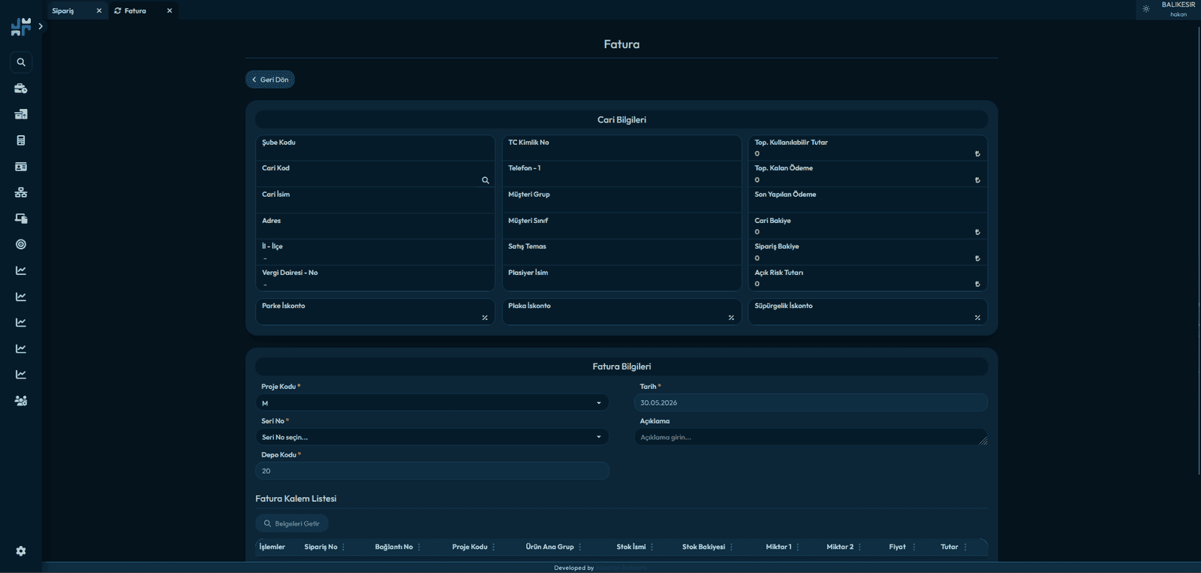Image resolution: width=1201 pixels, height=573 pixels.
Task: Click the Geri Dön back button
Action: pyautogui.click(x=270, y=80)
